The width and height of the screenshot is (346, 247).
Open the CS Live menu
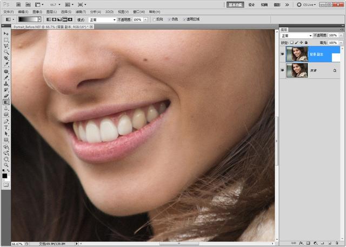(x=307, y=5)
